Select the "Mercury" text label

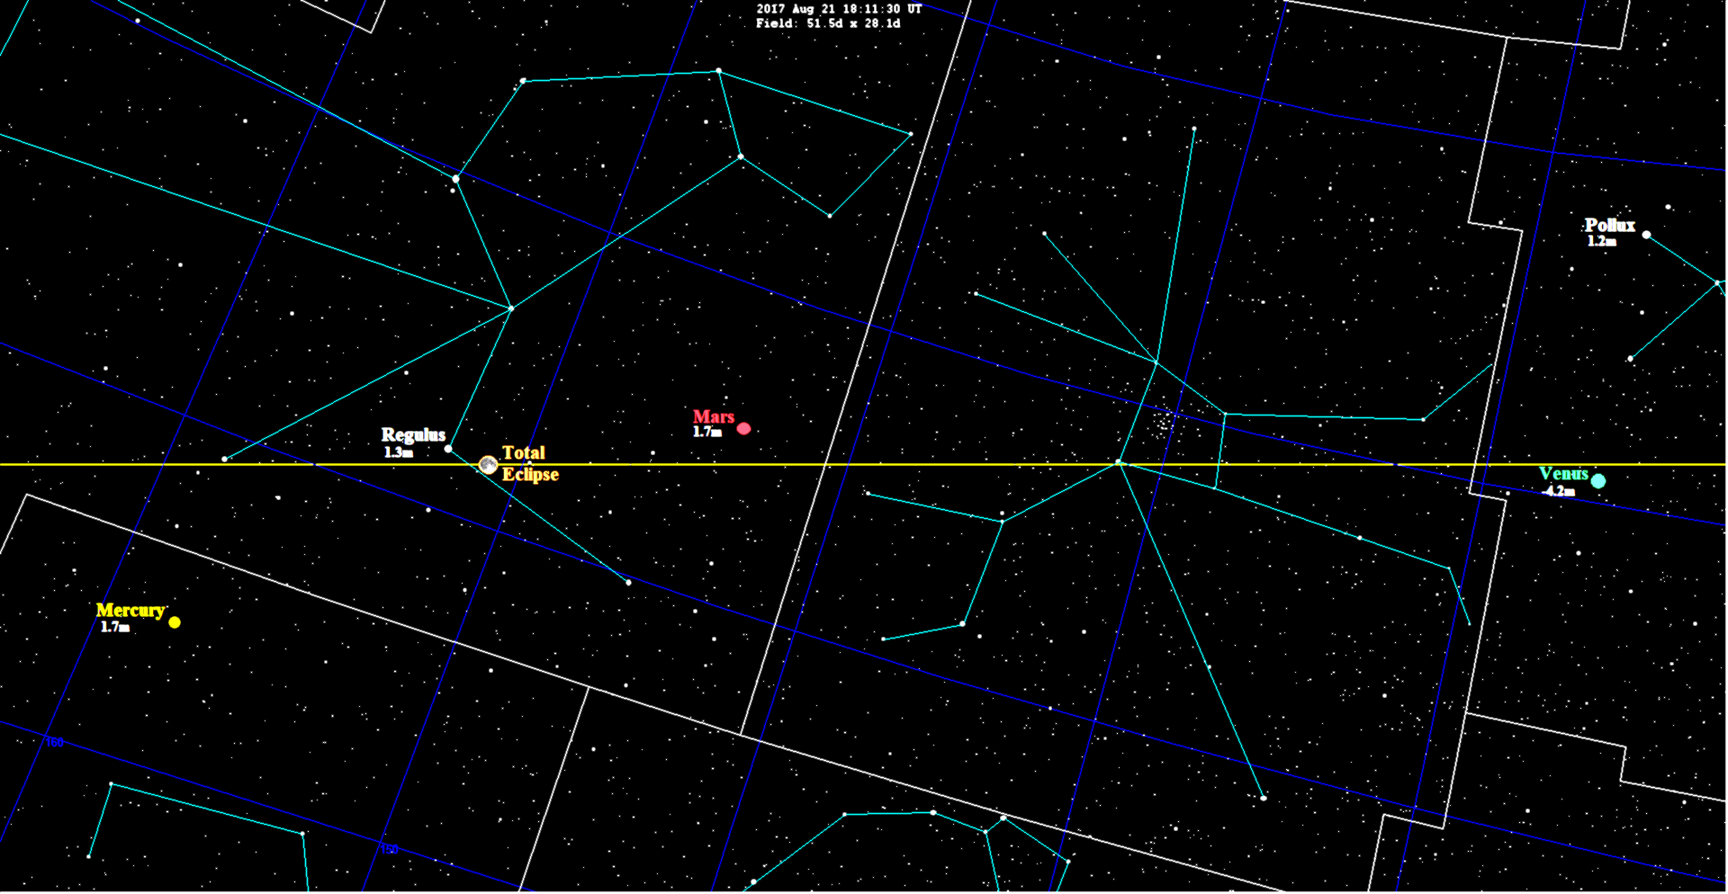pos(130,610)
